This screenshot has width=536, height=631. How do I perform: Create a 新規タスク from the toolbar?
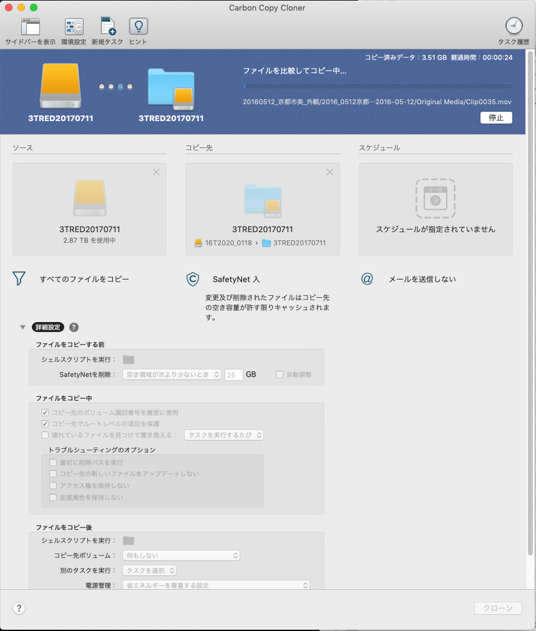point(107,26)
